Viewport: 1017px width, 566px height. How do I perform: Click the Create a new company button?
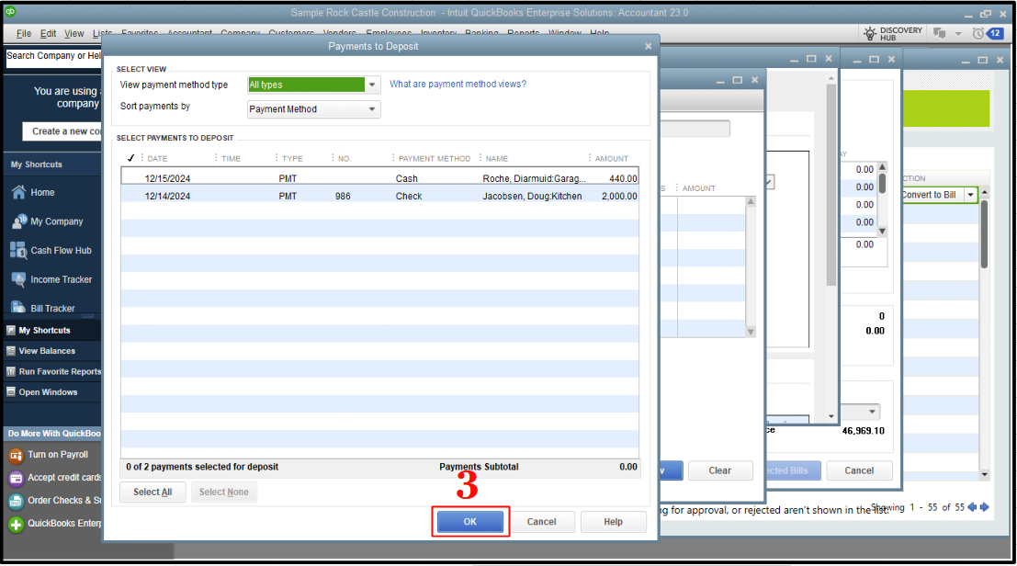coord(62,131)
